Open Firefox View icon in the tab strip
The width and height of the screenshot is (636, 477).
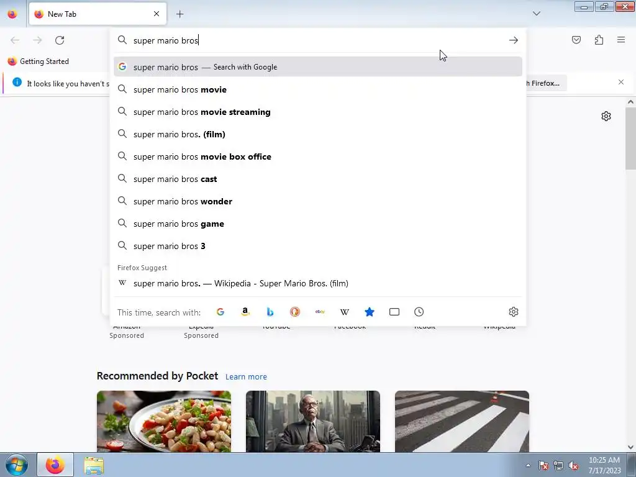click(12, 14)
